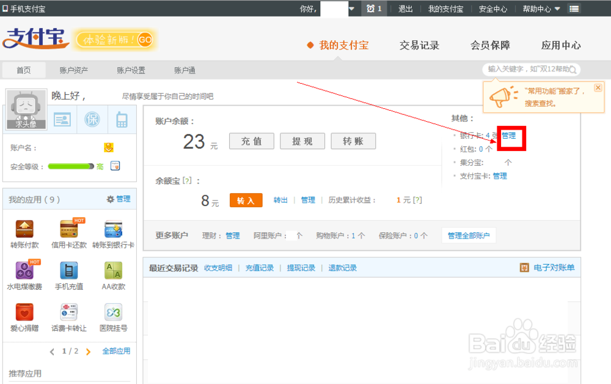Click the orange 转入 button
This screenshot has width=611, height=384.
point(246,201)
